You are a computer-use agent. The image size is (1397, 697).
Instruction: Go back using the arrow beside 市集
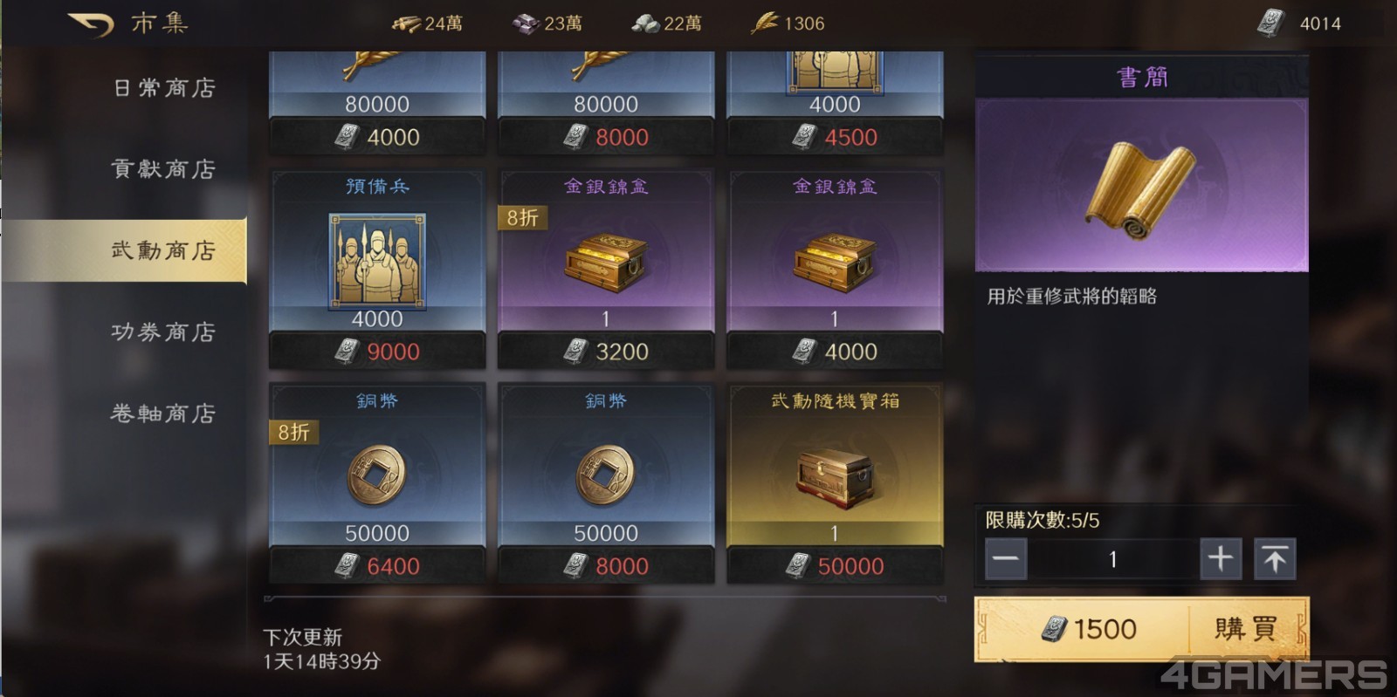click(x=91, y=24)
